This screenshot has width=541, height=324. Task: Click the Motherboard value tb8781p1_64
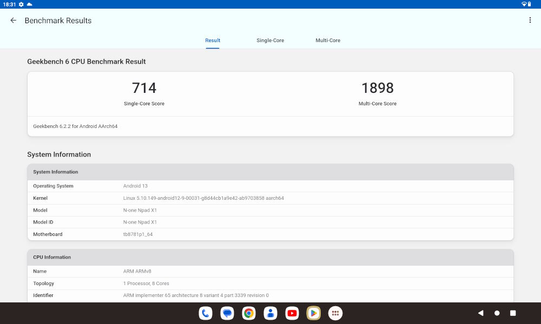tap(138, 234)
